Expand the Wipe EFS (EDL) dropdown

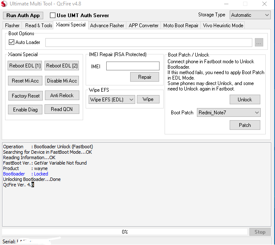[112, 100]
